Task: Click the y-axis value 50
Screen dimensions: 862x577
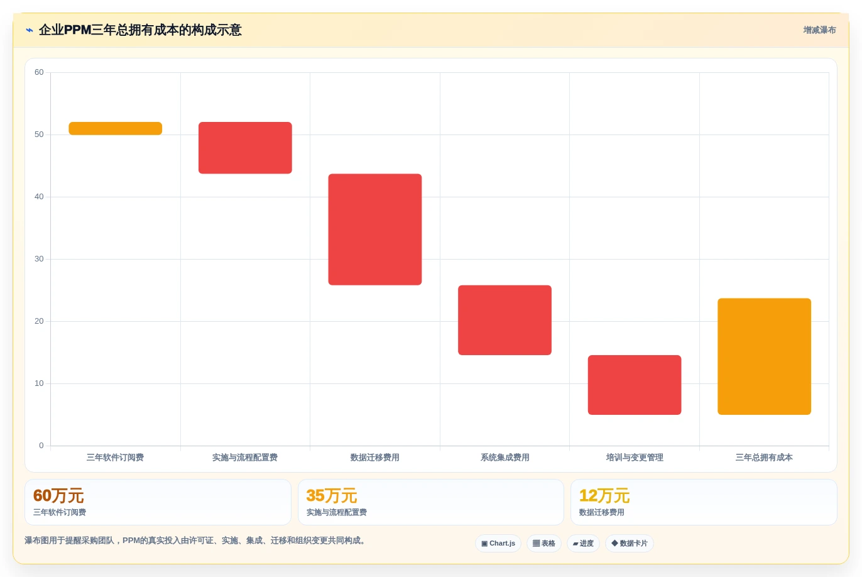Action: (x=39, y=135)
